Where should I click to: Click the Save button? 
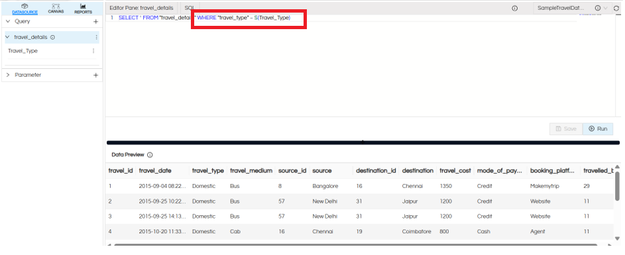tap(566, 128)
